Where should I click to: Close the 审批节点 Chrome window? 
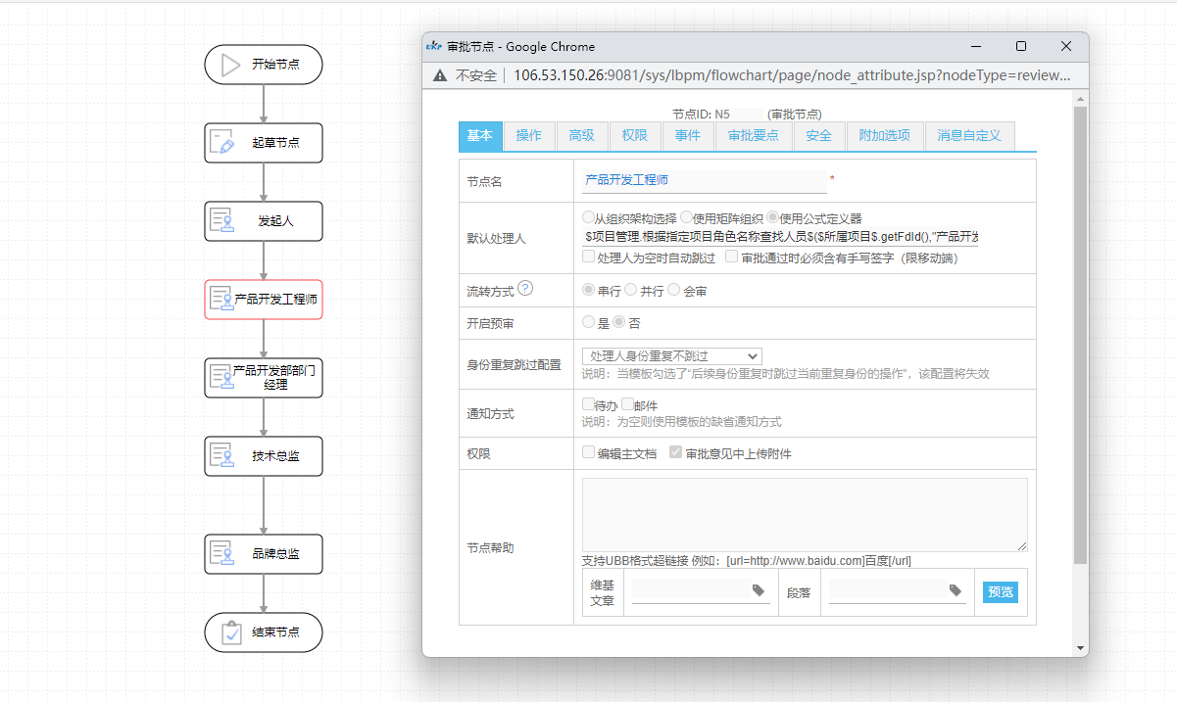[x=1066, y=46]
